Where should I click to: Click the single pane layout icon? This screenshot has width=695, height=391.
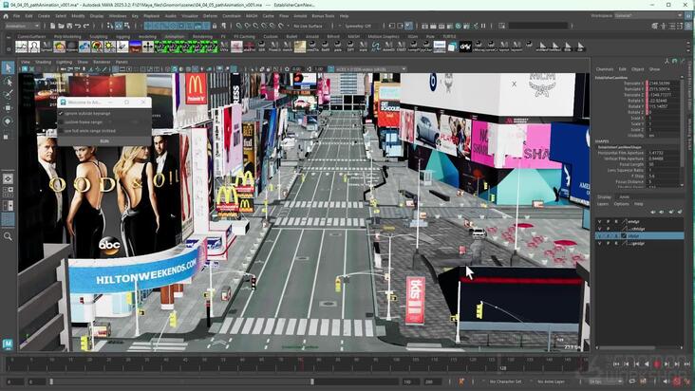pos(8,179)
